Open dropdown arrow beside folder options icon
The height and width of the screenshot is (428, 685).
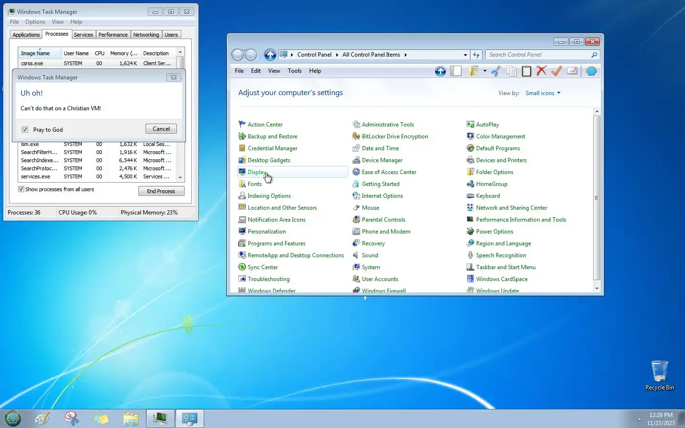(x=485, y=71)
